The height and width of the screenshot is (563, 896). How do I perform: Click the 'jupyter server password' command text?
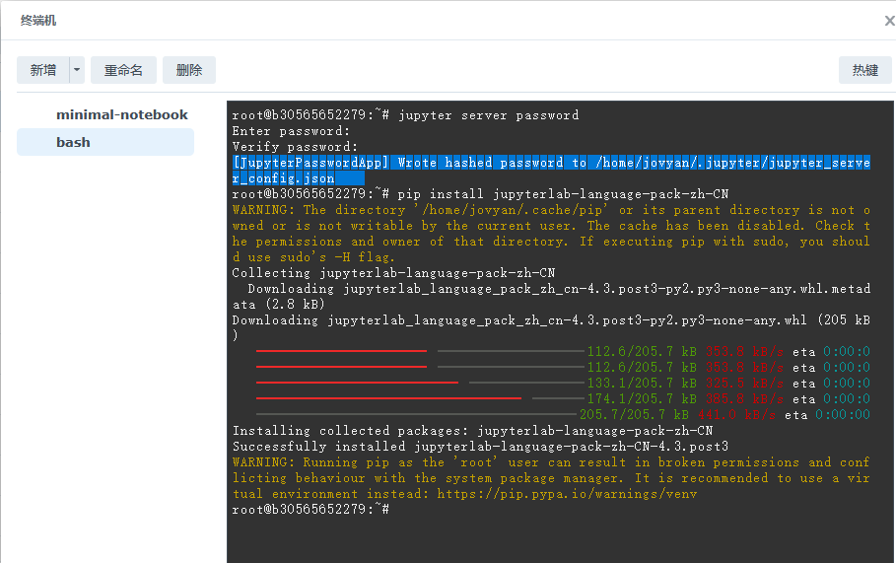click(x=489, y=115)
